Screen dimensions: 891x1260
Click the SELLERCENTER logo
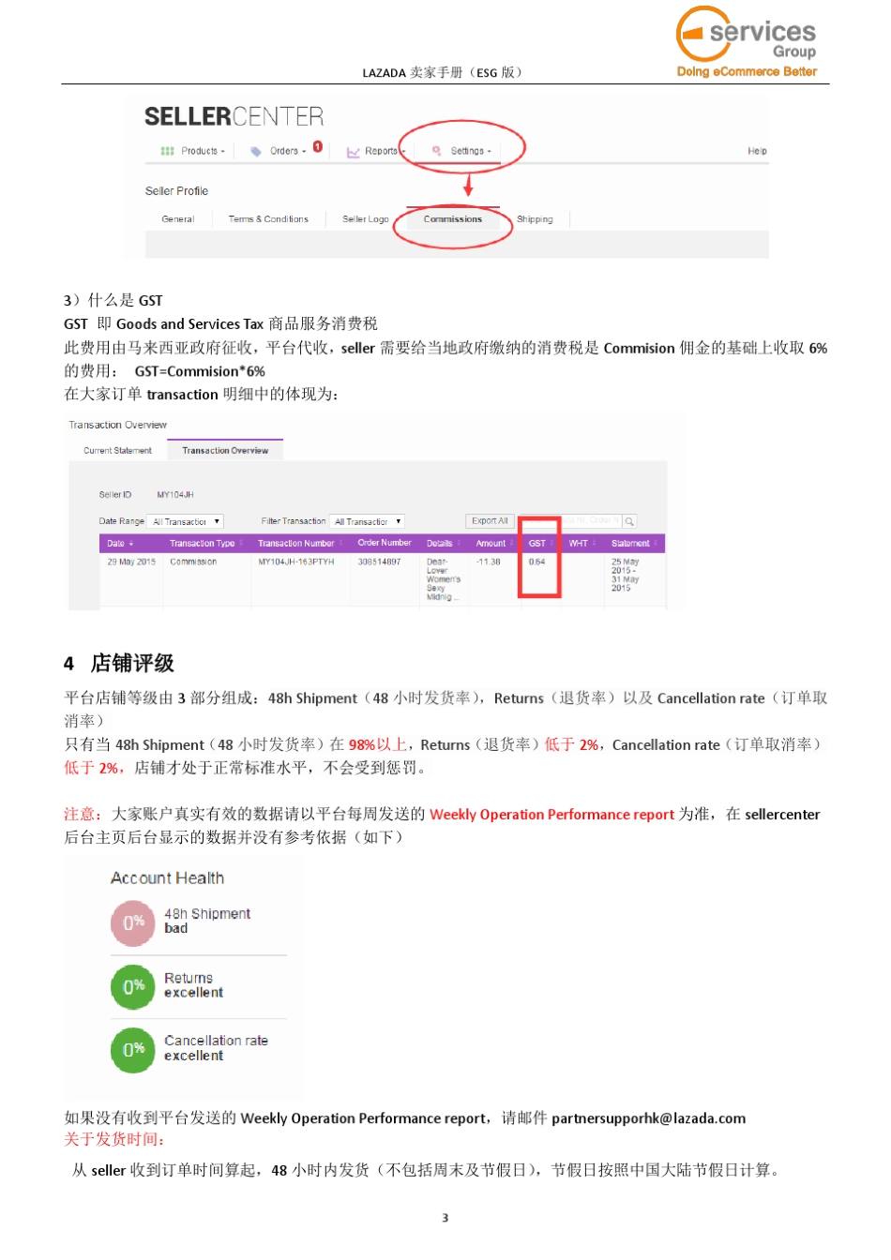234,116
